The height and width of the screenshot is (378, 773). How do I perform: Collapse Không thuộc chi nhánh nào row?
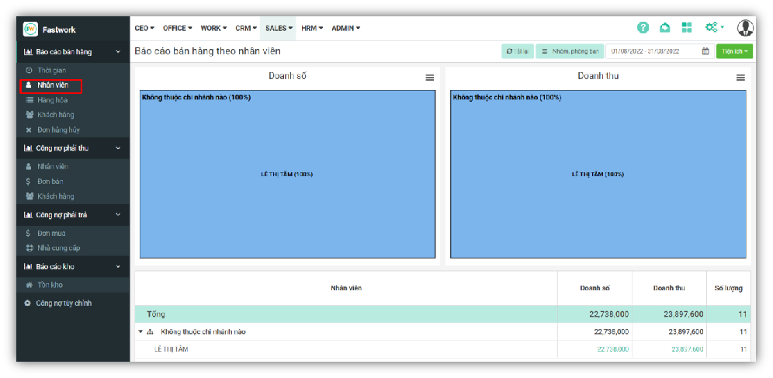(x=140, y=331)
